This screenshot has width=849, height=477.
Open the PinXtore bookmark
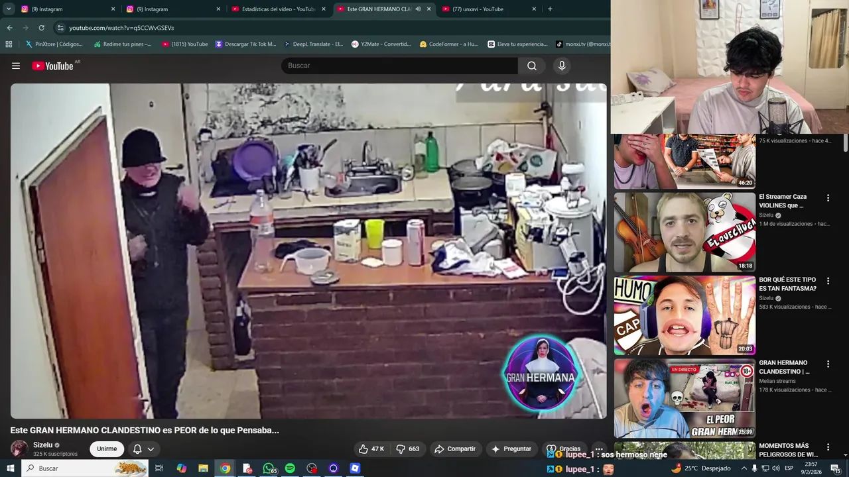pyautogui.click(x=54, y=44)
